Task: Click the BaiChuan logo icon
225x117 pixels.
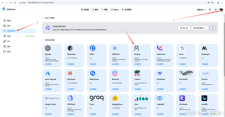Action: click(70, 73)
